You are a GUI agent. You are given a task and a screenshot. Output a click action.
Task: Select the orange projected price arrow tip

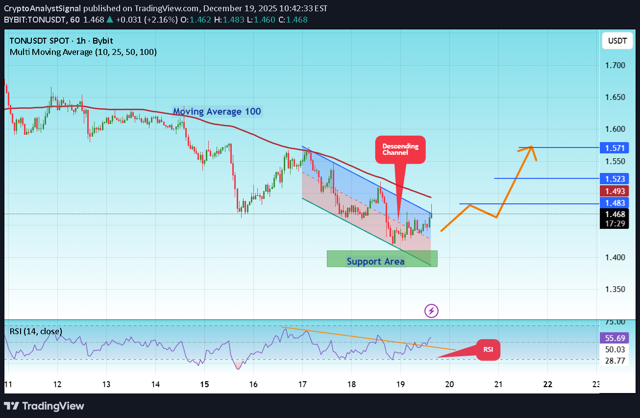coord(531,148)
